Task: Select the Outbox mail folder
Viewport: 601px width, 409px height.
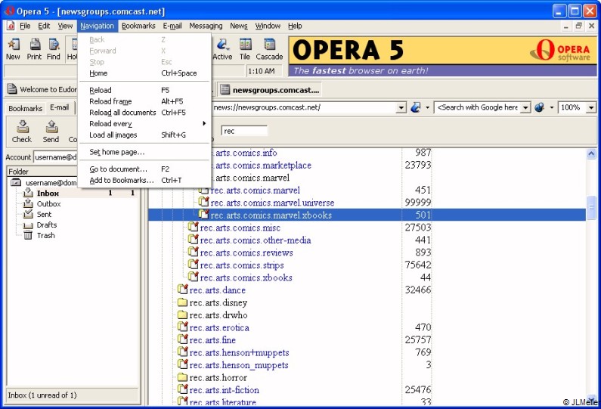Action: point(48,204)
